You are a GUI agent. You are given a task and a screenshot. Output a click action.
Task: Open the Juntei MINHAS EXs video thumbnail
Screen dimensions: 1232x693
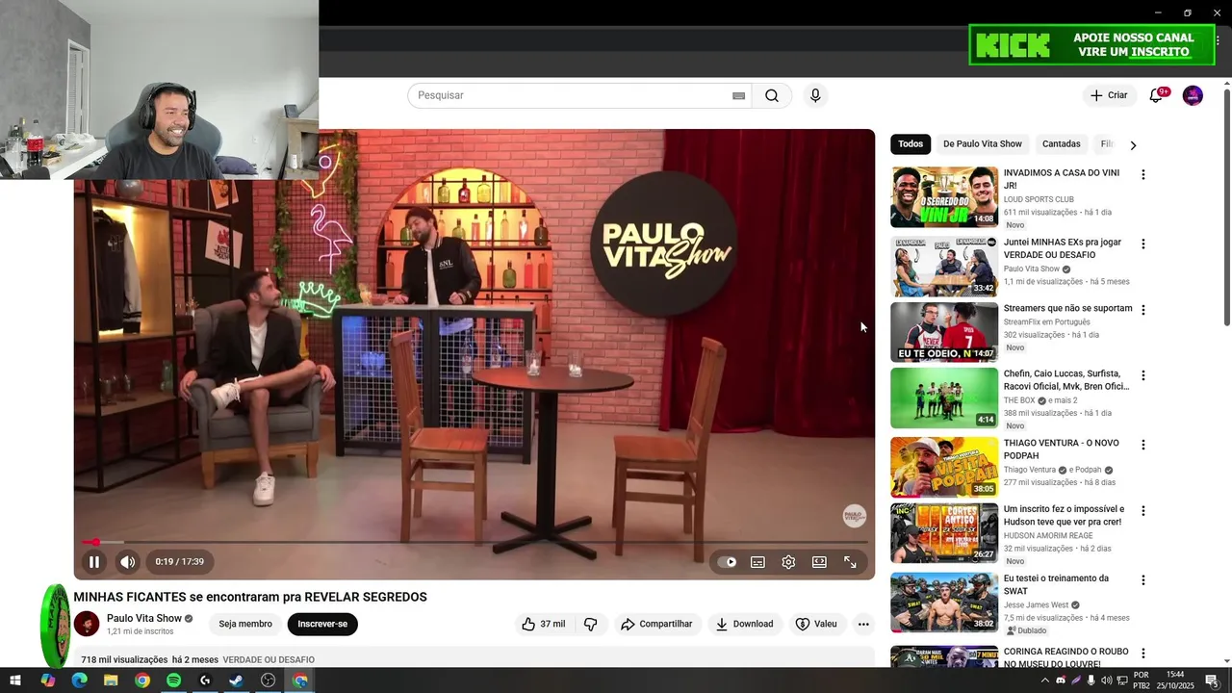(944, 267)
